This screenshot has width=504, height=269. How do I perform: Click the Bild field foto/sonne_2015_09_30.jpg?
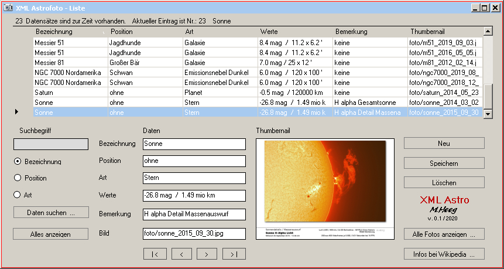194,234
